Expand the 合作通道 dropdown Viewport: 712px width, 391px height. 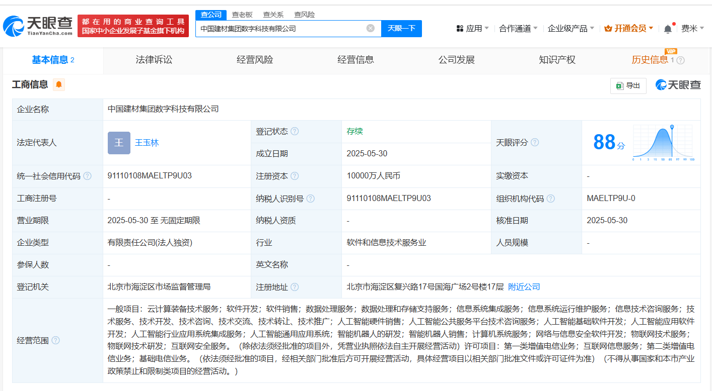click(518, 29)
